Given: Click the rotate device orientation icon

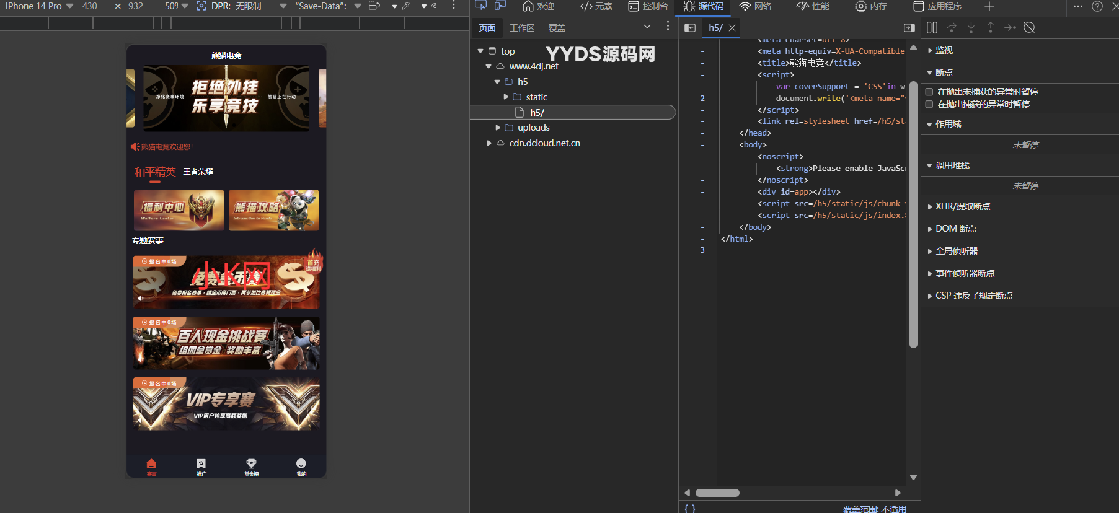Looking at the screenshot, I should (x=374, y=6).
